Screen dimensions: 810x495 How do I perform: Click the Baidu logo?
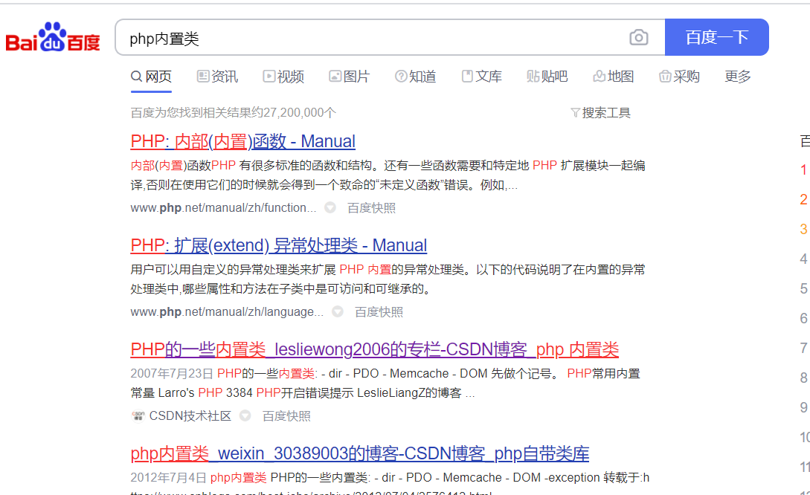52,37
